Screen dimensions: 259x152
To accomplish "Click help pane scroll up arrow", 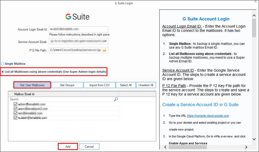I will (x=254, y=15).
